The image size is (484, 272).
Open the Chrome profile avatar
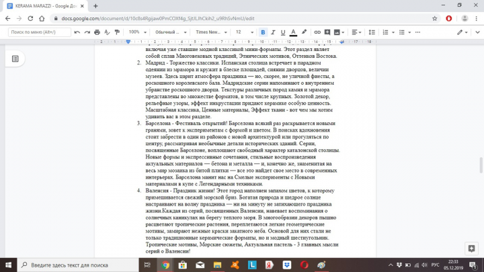465,19
